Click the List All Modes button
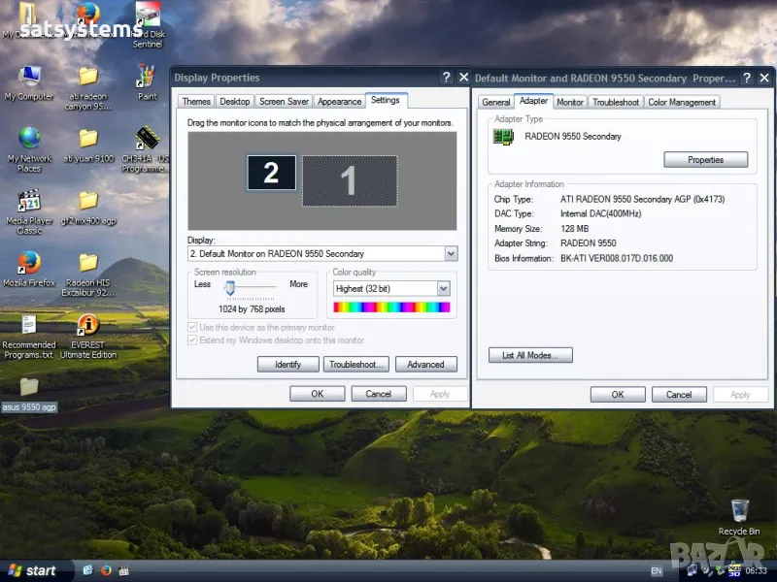777x582 pixels. coord(530,356)
